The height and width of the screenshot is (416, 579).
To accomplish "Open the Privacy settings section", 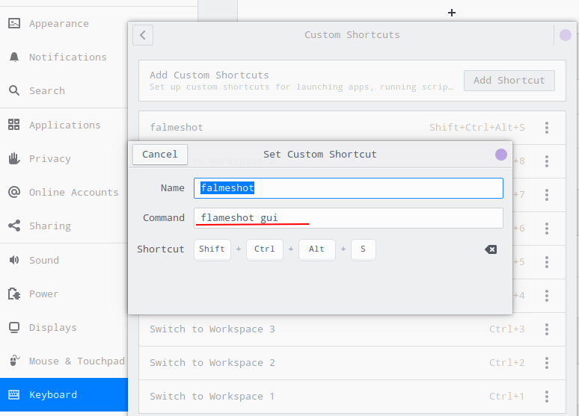I will [49, 158].
